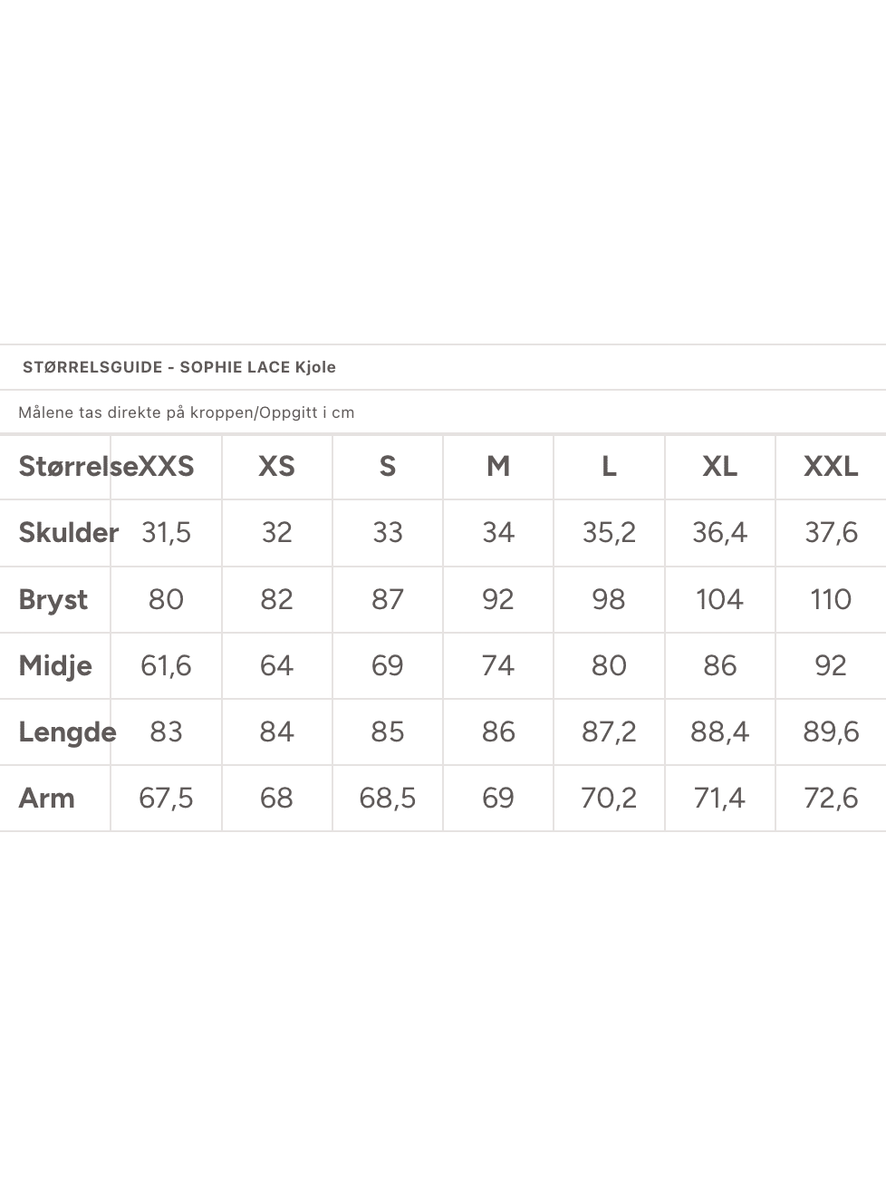Select the S size column header
Screen dimensions: 886x1182
388,466
